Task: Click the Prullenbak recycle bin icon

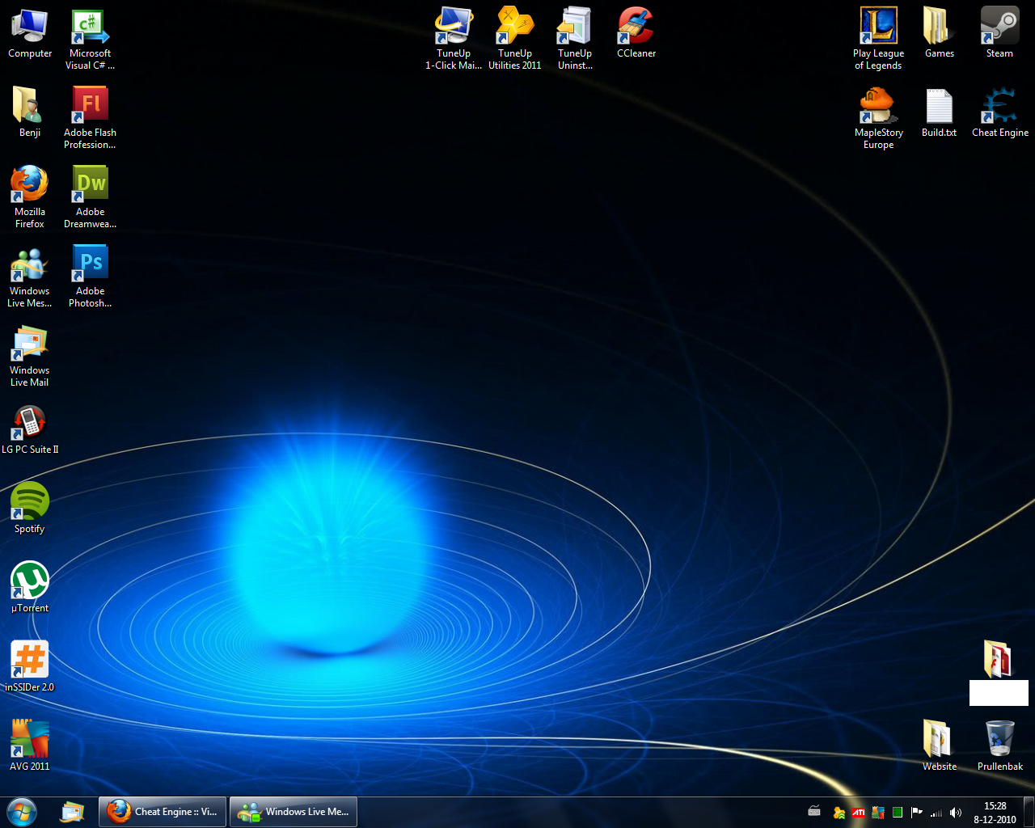Action: pos(999,740)
